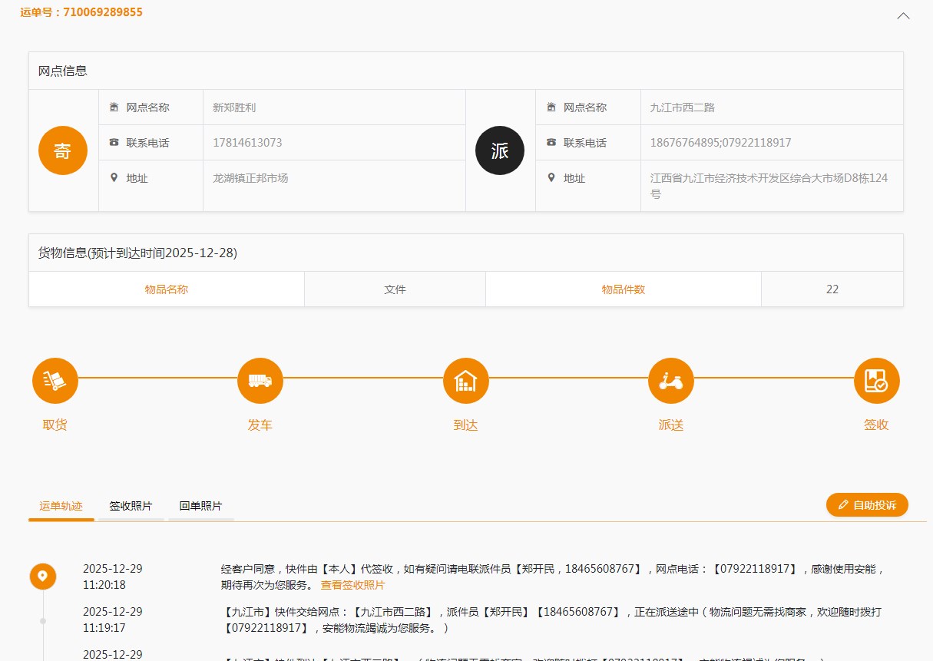Click the second tracking entry timeline dot

[x=43, y=620]
